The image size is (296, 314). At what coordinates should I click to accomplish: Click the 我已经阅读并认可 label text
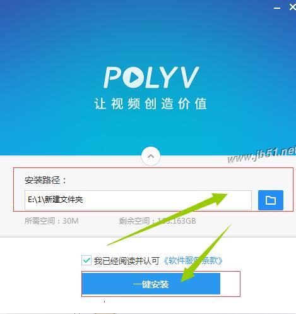[127, 261]
